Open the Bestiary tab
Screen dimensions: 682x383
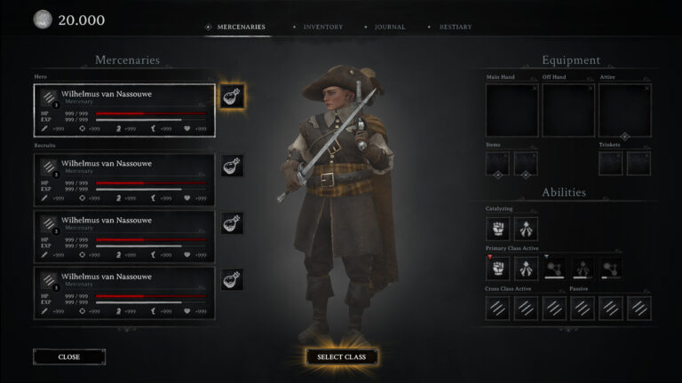456,27
